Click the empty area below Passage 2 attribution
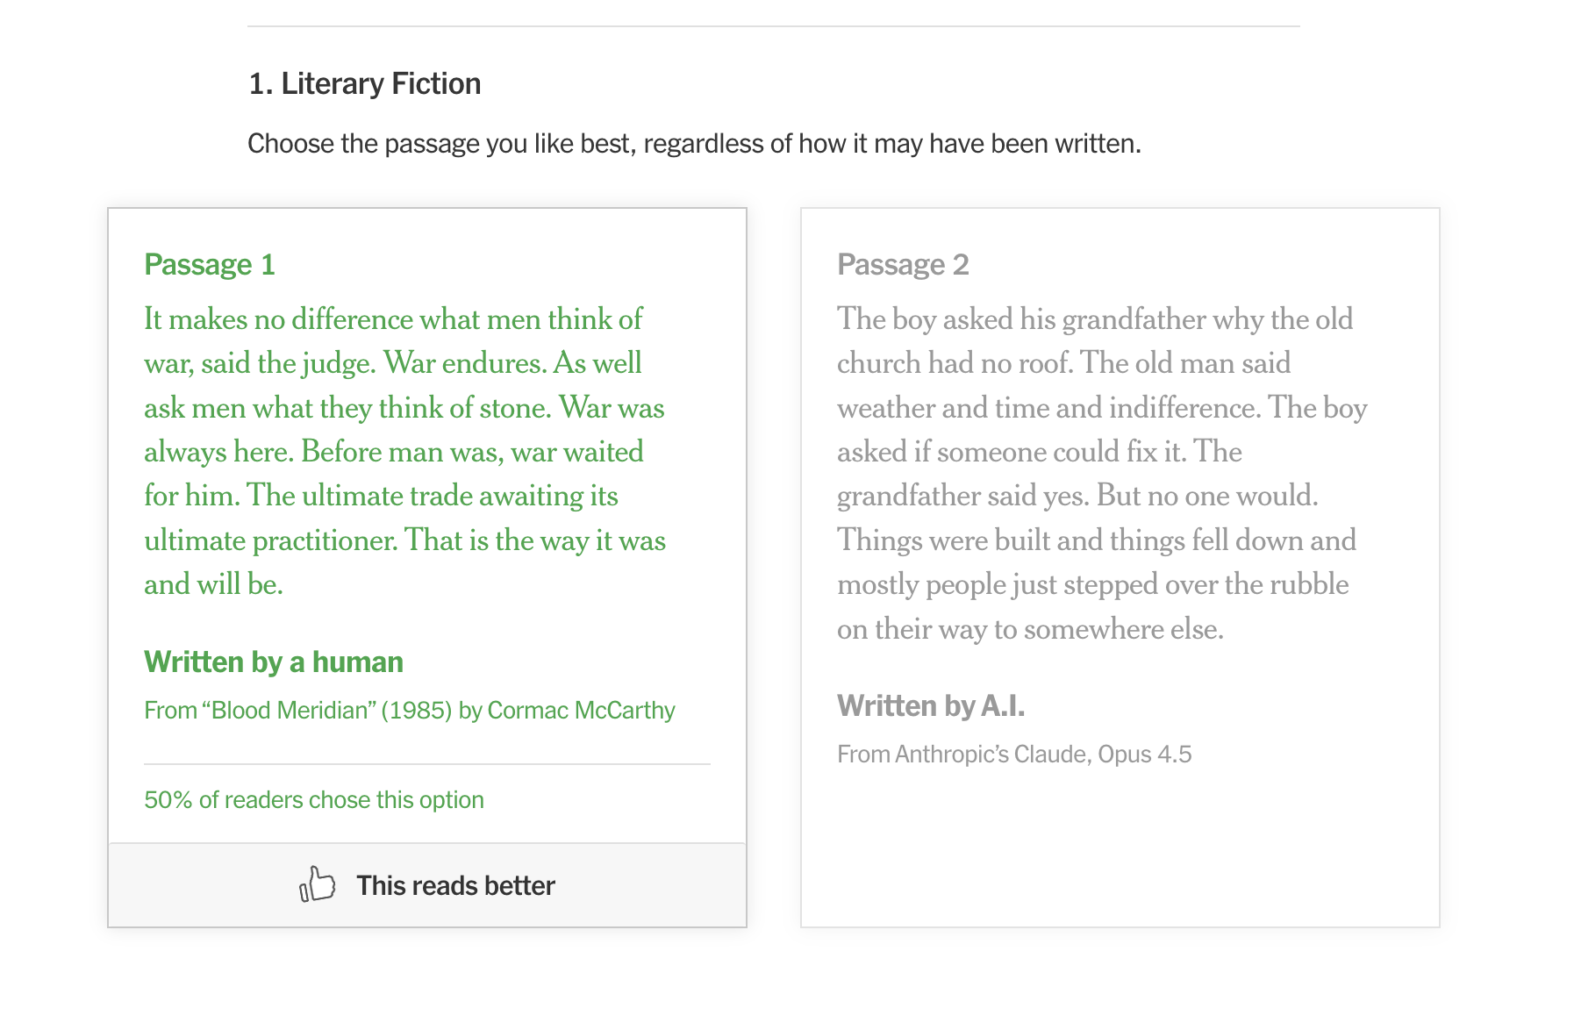The image size is (1574, 1030). point(1120,847)
